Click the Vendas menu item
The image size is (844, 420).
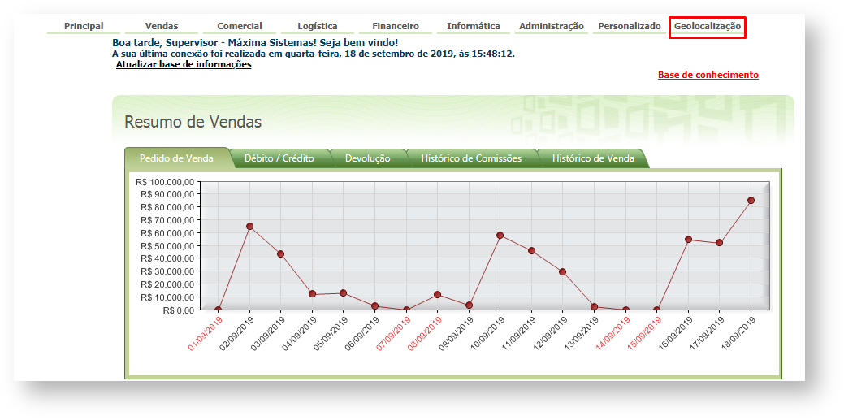click(x=162, y=27)
